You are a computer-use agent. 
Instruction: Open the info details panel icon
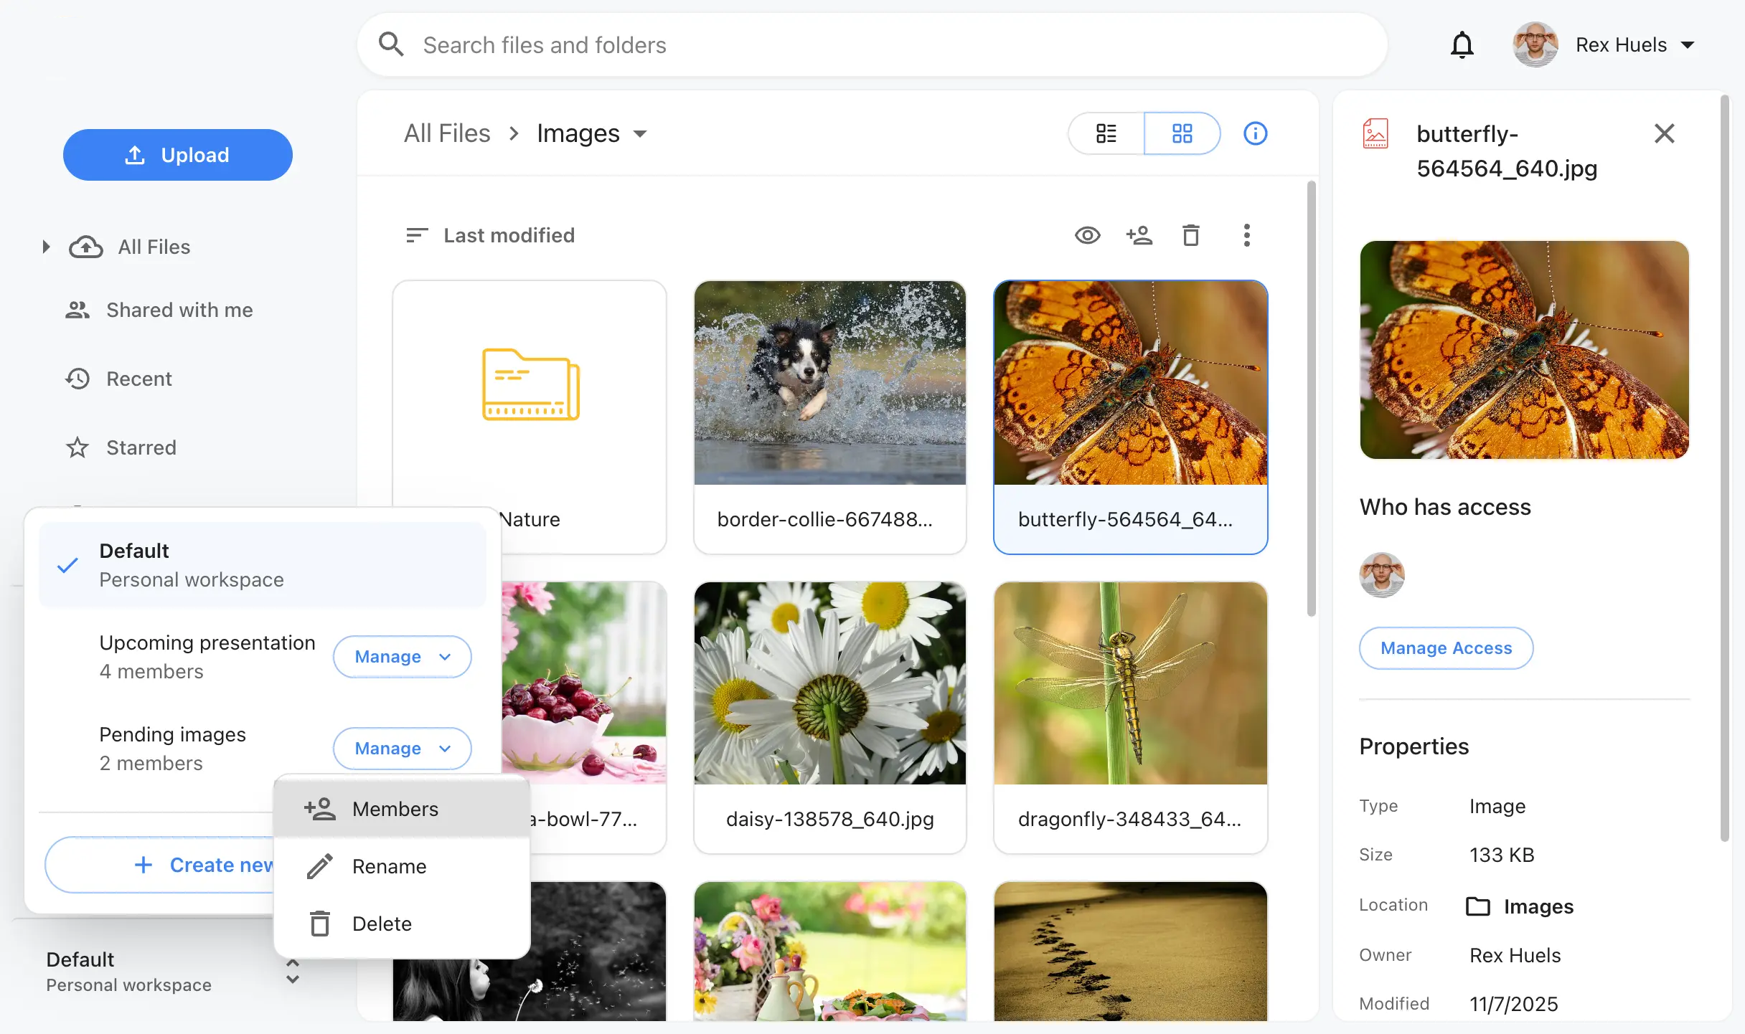click(x=1255, y=133)
